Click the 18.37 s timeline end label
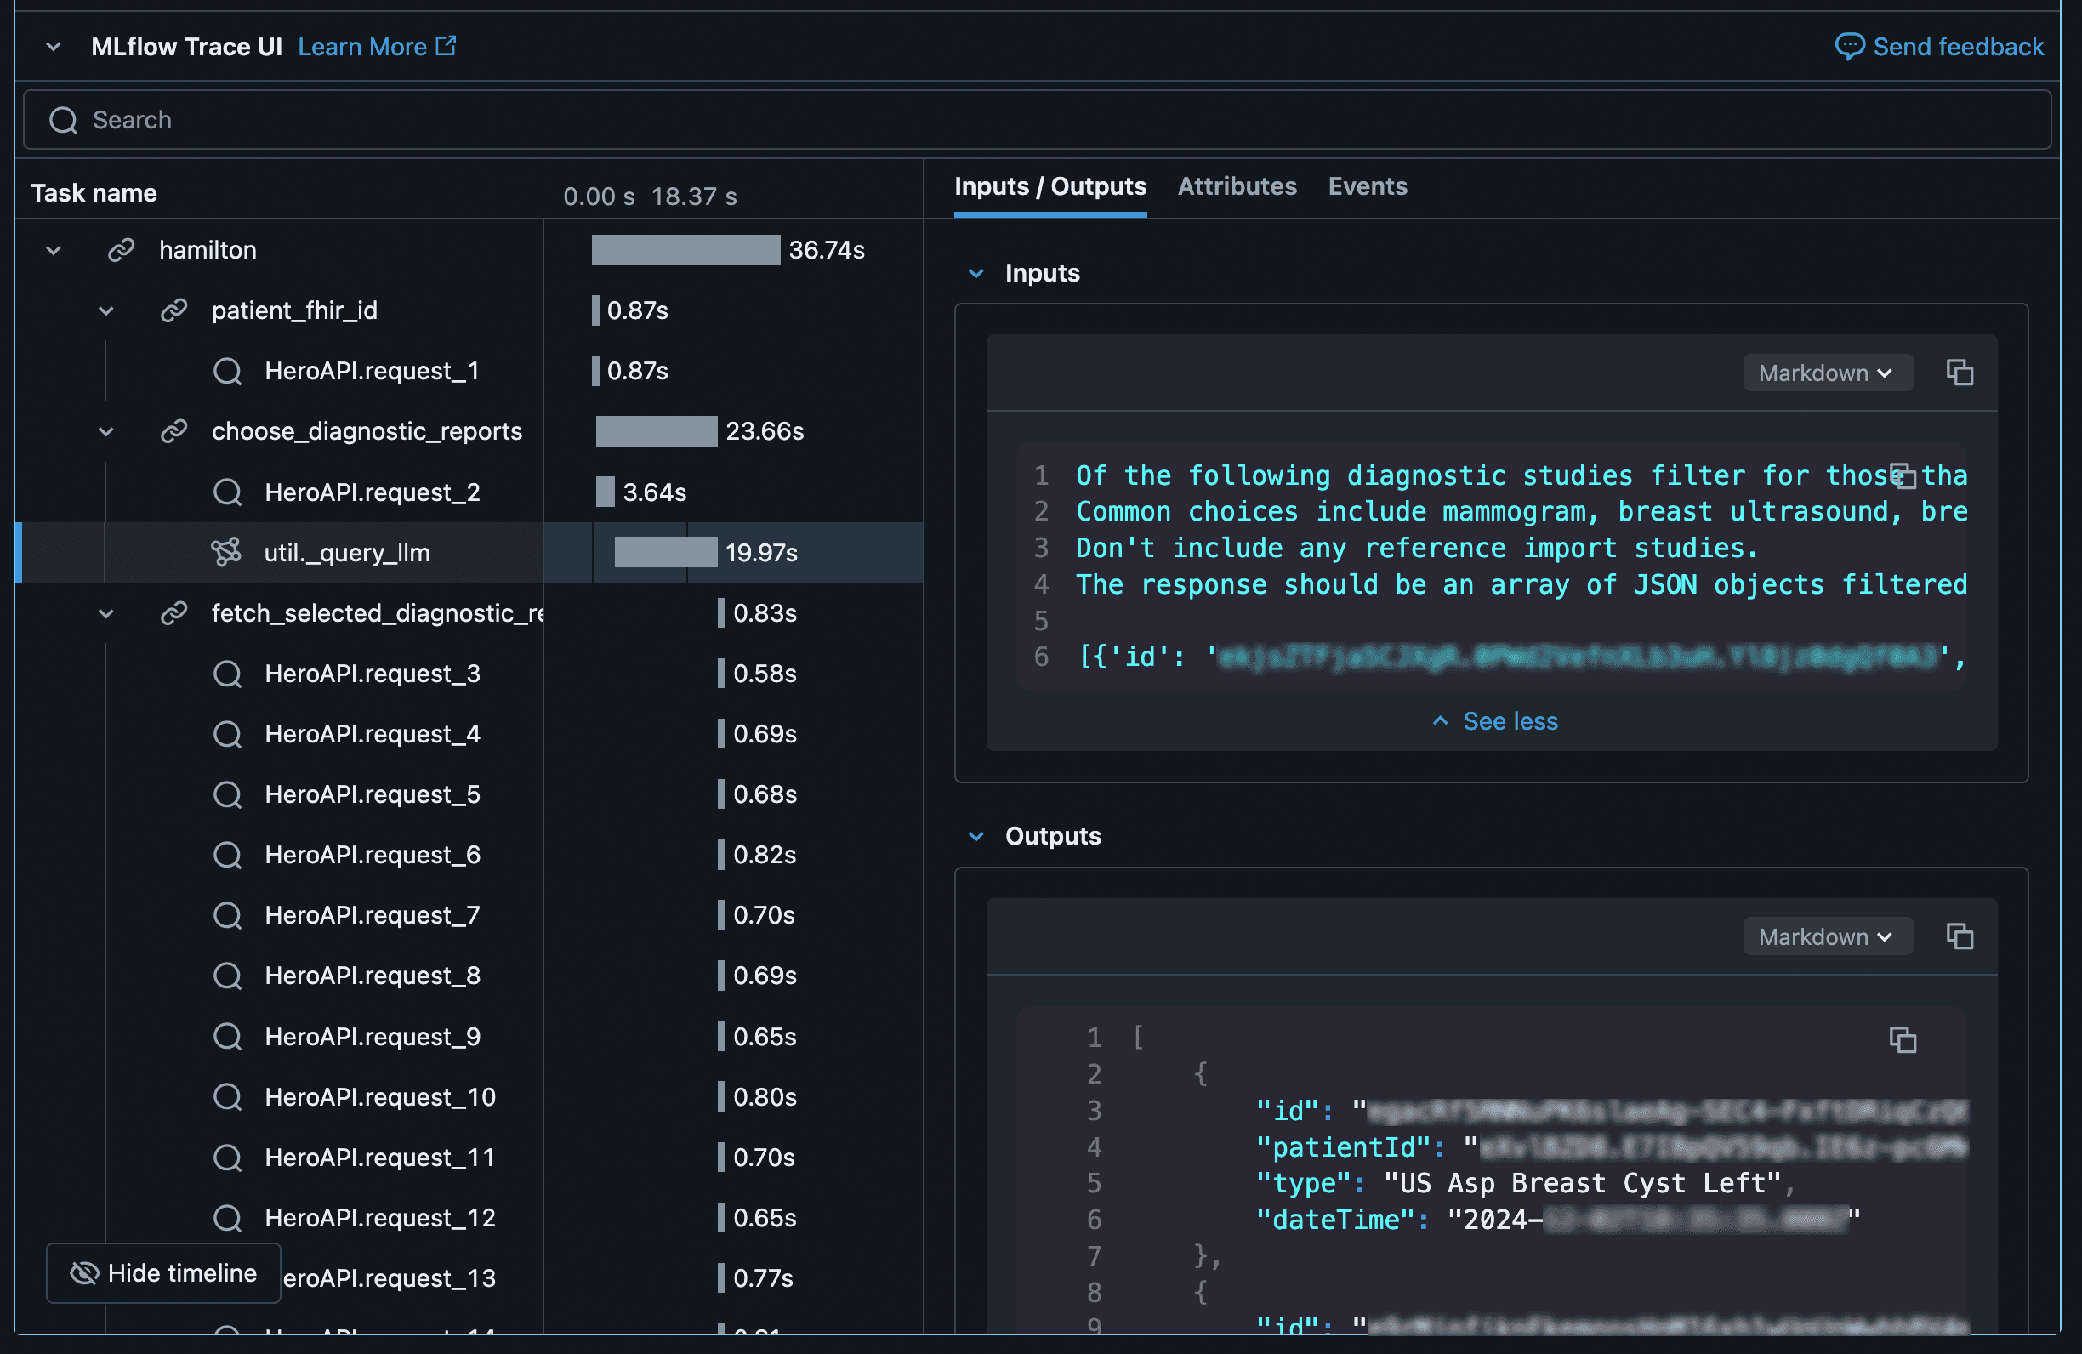The image size is (2082, 1354). pyautogui.click(x=694, y=196)
